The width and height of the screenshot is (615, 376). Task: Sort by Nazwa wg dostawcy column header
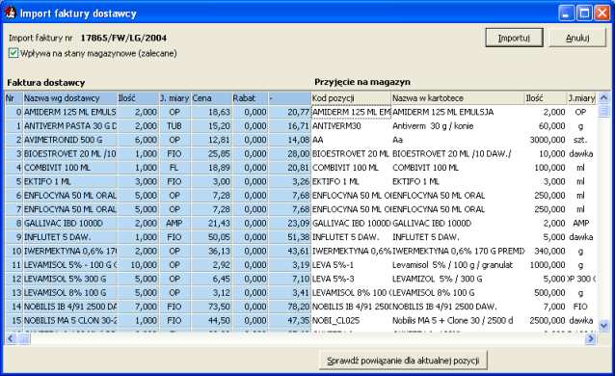click(69, 98)
